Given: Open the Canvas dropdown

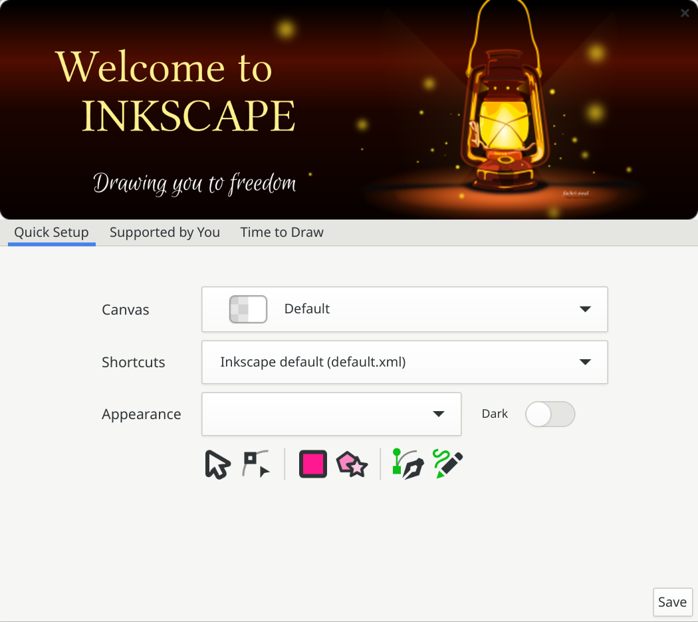Looking at the screenshot, I should [x=405, y=309].
